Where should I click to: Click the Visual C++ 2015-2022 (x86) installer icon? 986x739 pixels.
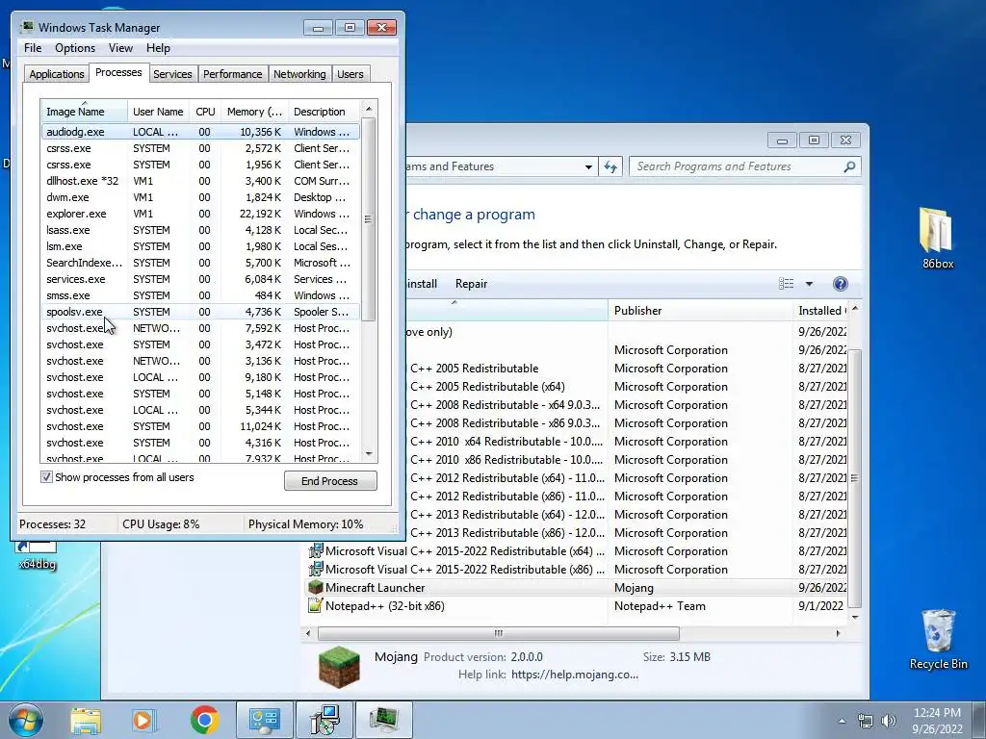point(315,570)
